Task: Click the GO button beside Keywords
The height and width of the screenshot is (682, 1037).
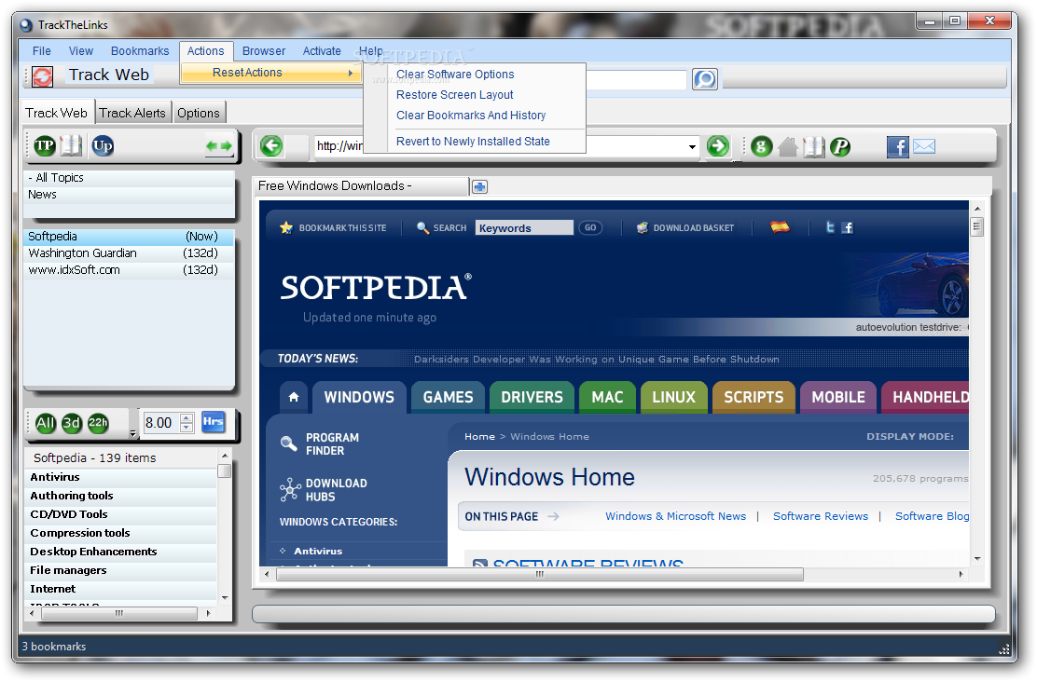Action: click(590, 228)
